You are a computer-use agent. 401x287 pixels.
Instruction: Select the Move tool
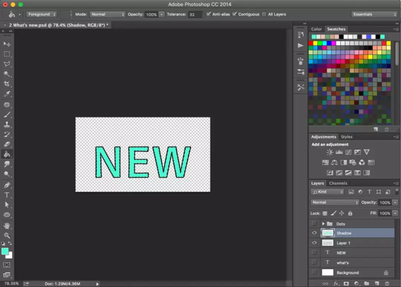pos(7,44)
